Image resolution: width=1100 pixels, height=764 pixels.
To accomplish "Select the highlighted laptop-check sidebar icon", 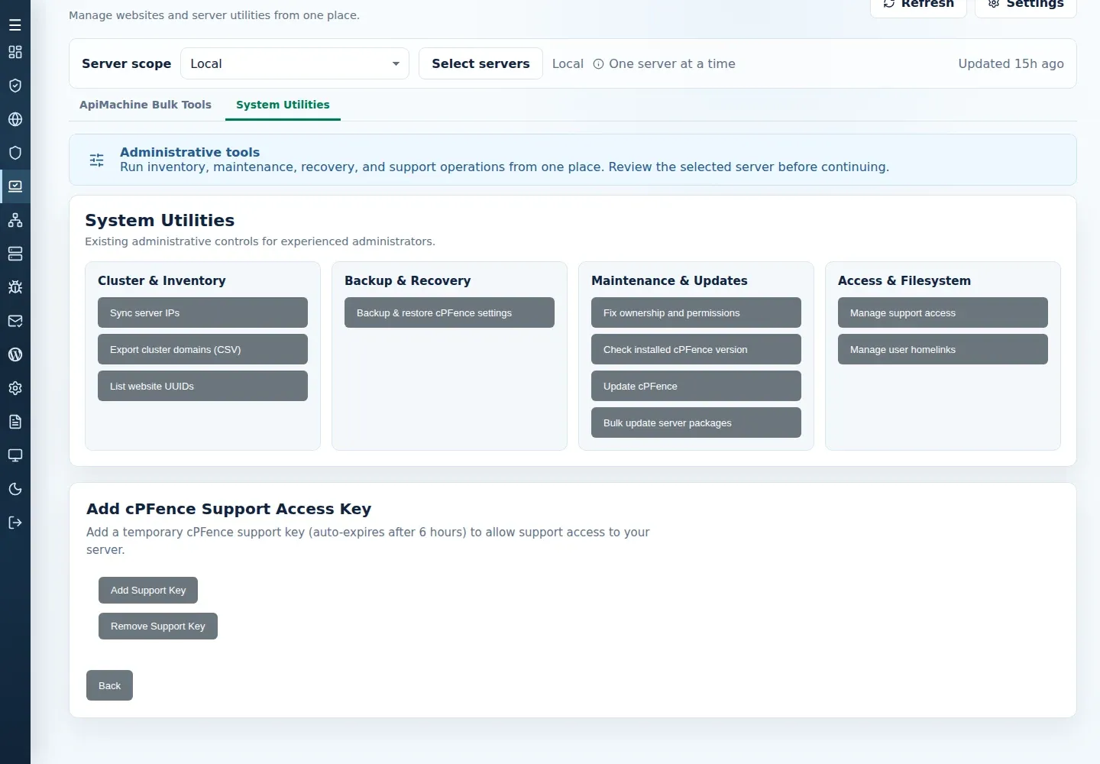I will click(x=15, y=186).
